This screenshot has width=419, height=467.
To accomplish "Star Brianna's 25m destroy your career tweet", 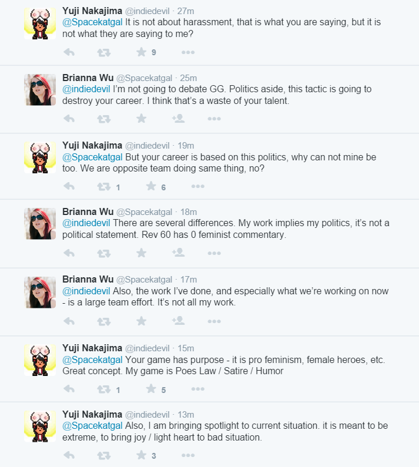I will pos(141,119).
